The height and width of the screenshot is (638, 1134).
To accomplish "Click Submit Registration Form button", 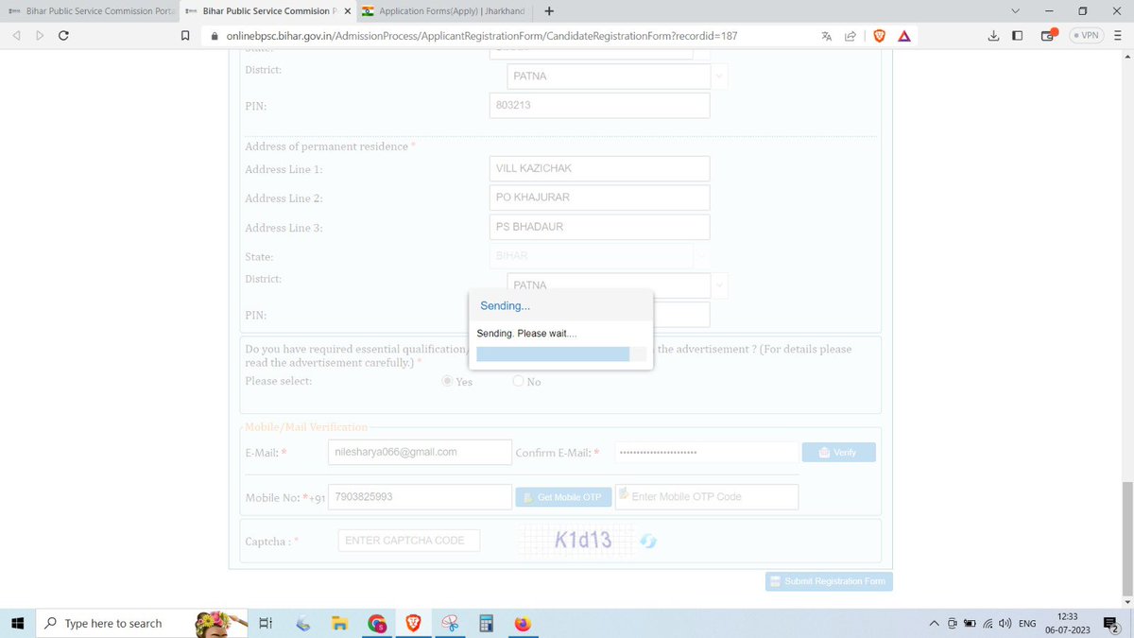I will tap(829, 581).
